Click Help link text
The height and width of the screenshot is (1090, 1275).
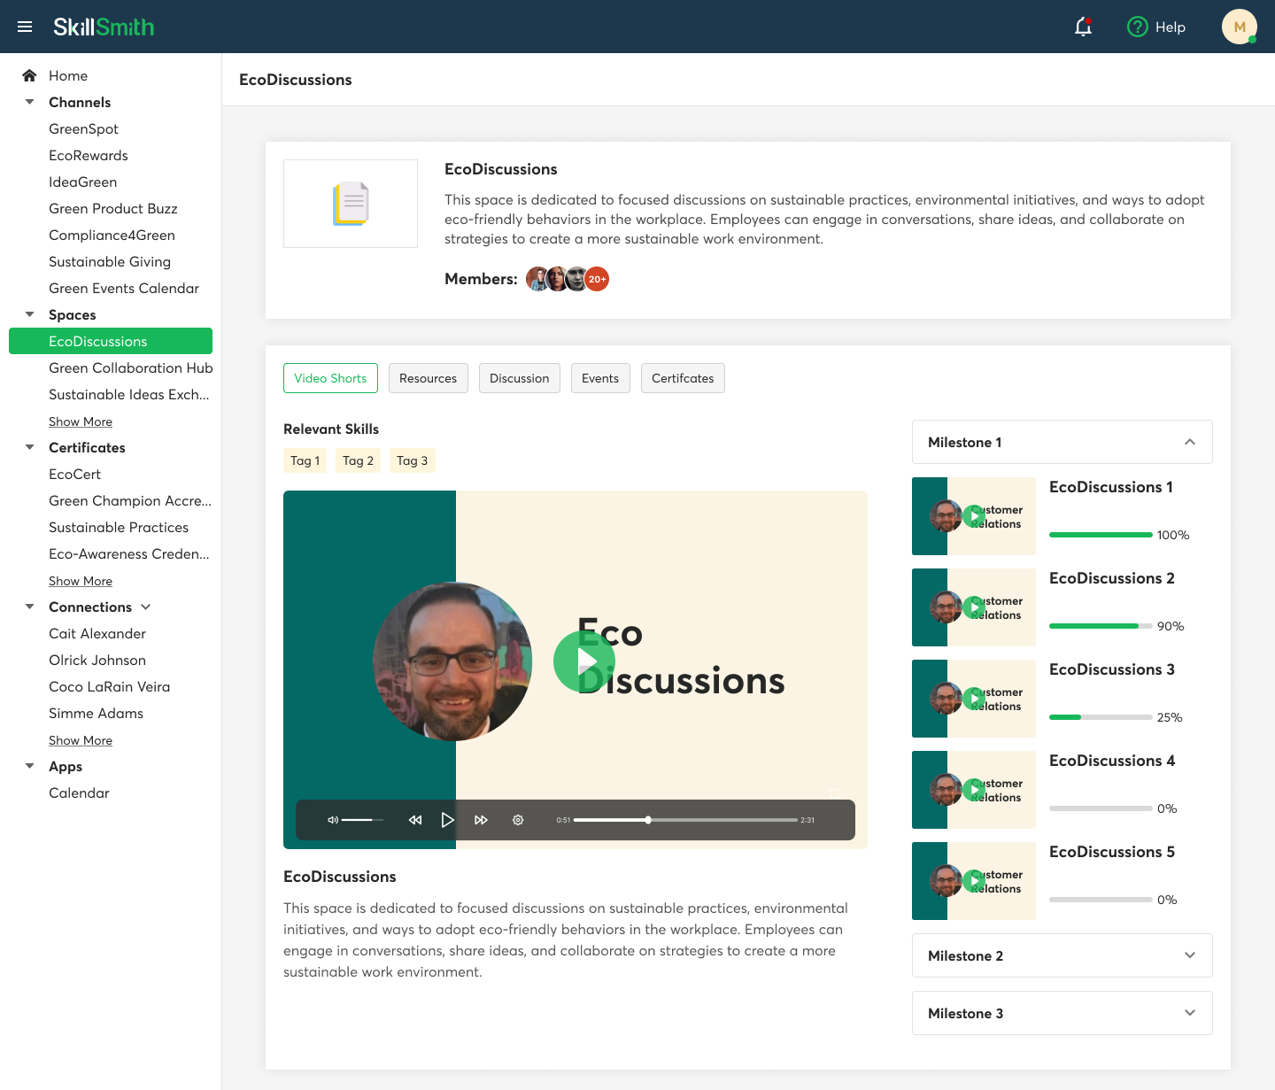pyautogui.click(x=1170, y=27)
